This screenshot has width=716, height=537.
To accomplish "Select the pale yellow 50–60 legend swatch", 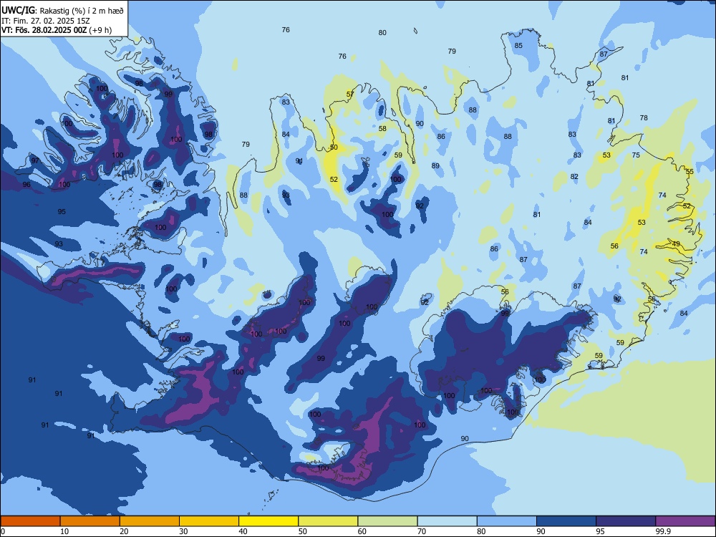I will [329, 521].
